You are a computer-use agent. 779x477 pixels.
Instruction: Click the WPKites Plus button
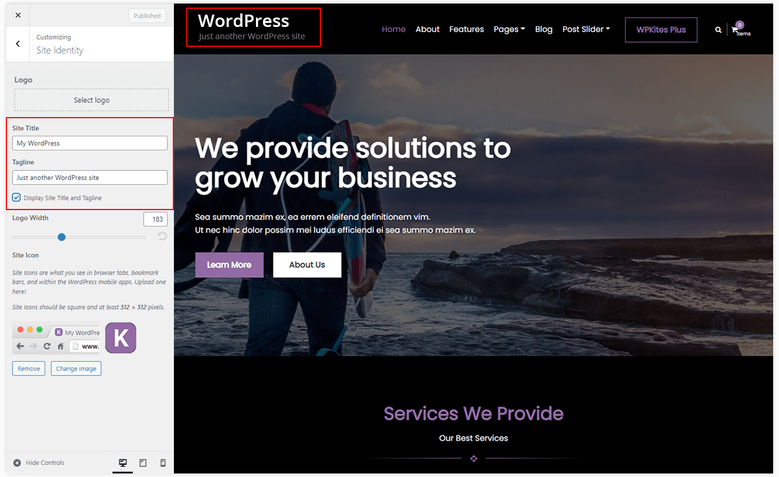pyautogui.click(x=661, y=30)
